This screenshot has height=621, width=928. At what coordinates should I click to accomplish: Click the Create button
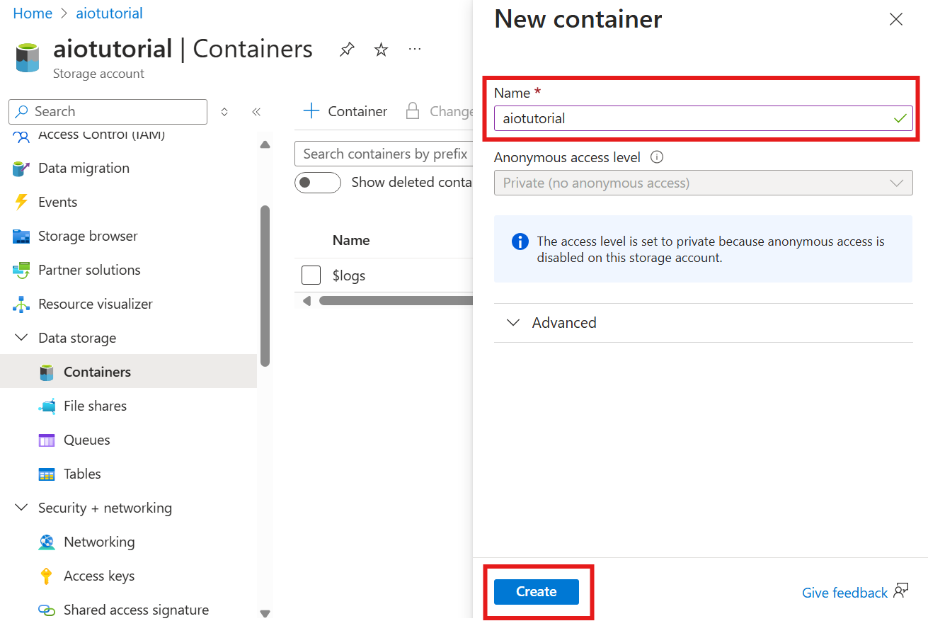pyautogui.click(x=536, y=591)
